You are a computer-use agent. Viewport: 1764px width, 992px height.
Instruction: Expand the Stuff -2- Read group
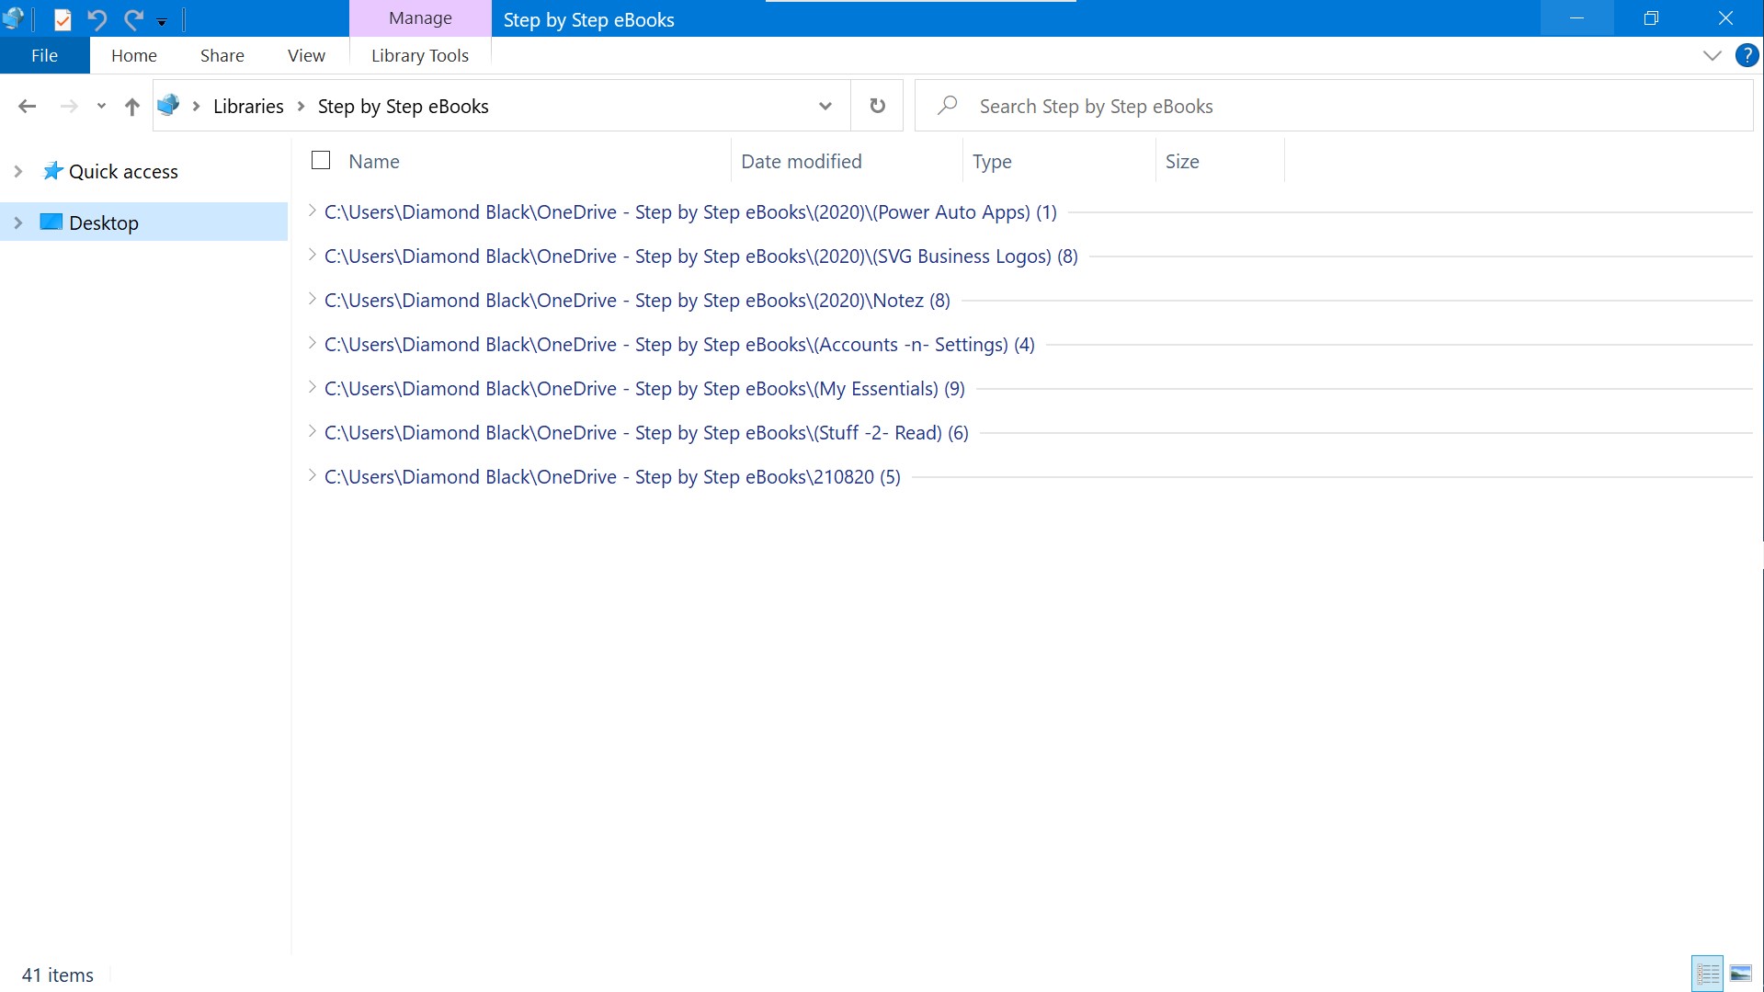pyautogui.click(x=313, y=432)
